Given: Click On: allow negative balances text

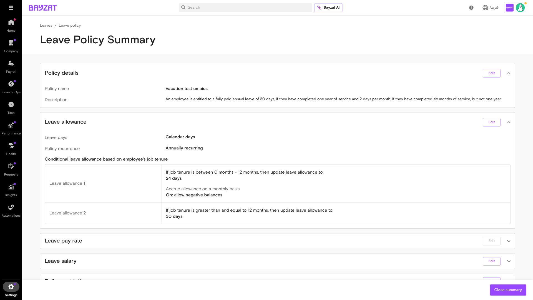Looking at the screenshot, I should click(194, 195).
